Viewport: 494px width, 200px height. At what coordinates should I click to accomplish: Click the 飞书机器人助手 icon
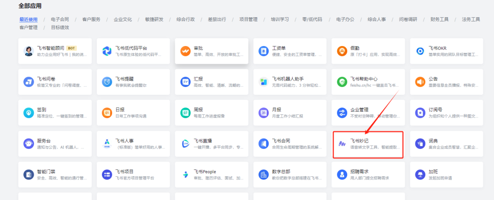pos(263,82)
